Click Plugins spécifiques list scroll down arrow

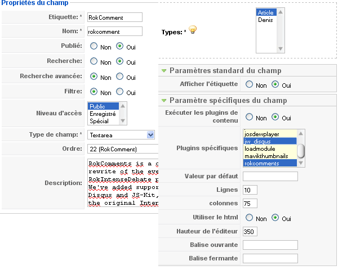click(x=301, y=163)
